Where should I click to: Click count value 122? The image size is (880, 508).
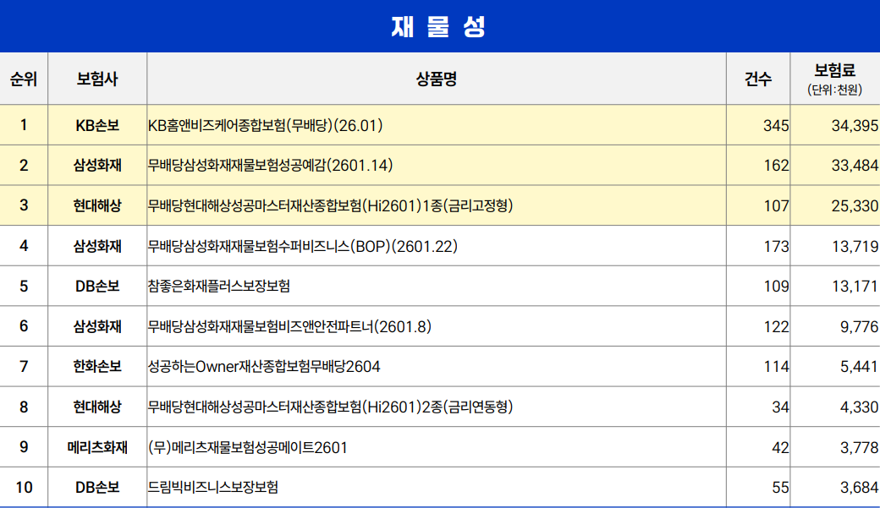[776, 327]
